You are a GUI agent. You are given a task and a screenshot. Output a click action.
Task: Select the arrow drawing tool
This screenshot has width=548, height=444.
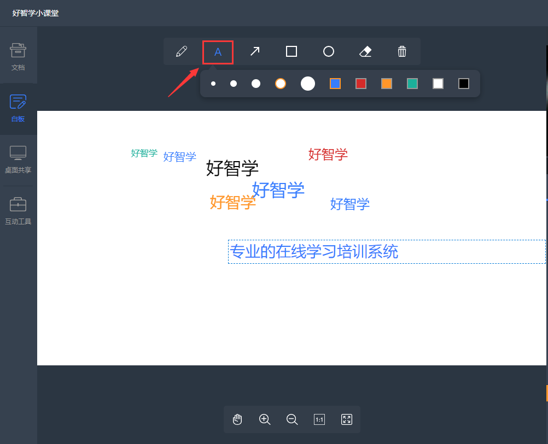255,52
